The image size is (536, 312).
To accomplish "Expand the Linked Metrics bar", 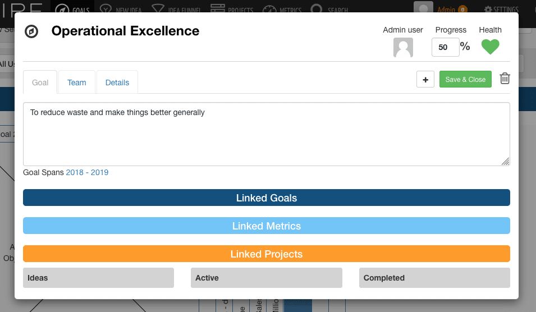I will 266,226.
